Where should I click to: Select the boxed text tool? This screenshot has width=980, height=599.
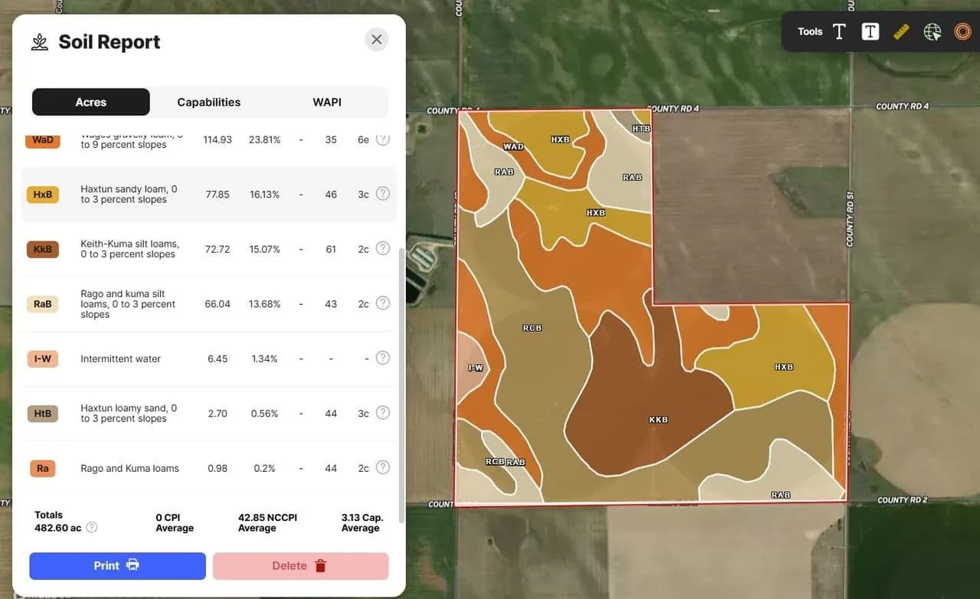point(870,31)
